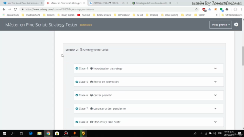Screen dimensions: 244x137
Task: Click video icon beside Entrar en operación
Action: point(91,82)
